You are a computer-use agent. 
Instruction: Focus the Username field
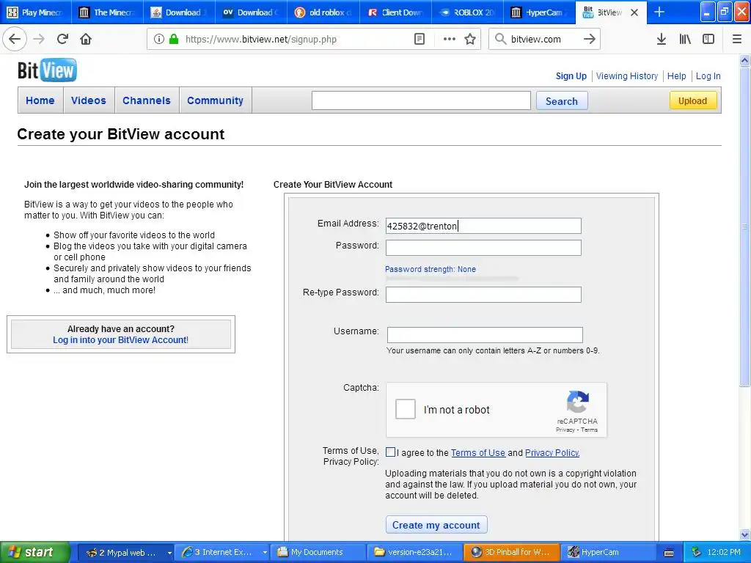(485, 334)
